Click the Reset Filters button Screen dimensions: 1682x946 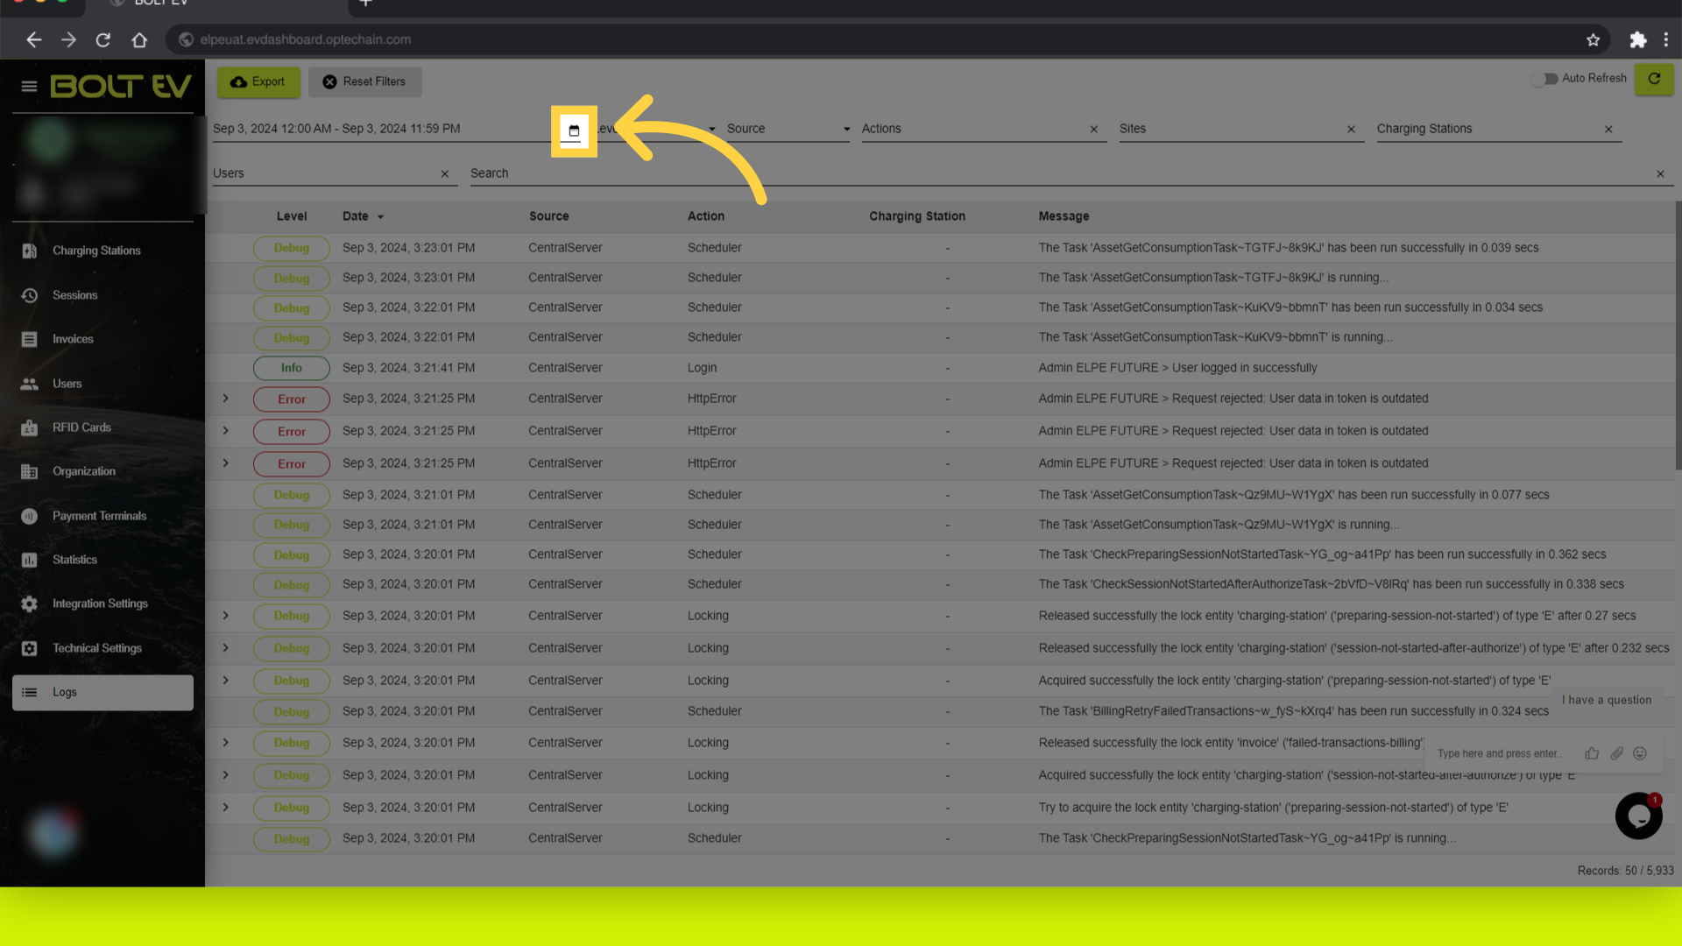pyautogui.click(x=364, y=81)
